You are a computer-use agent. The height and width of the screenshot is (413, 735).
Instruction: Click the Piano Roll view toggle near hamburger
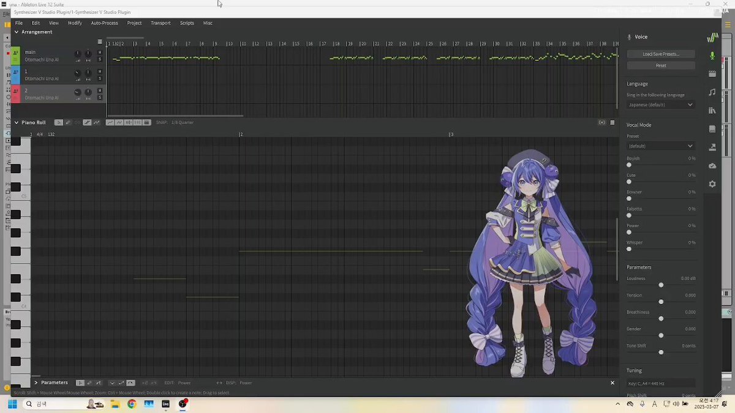click(602, 122)
